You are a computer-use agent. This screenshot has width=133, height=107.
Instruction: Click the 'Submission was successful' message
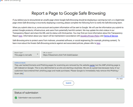[30, 98]
